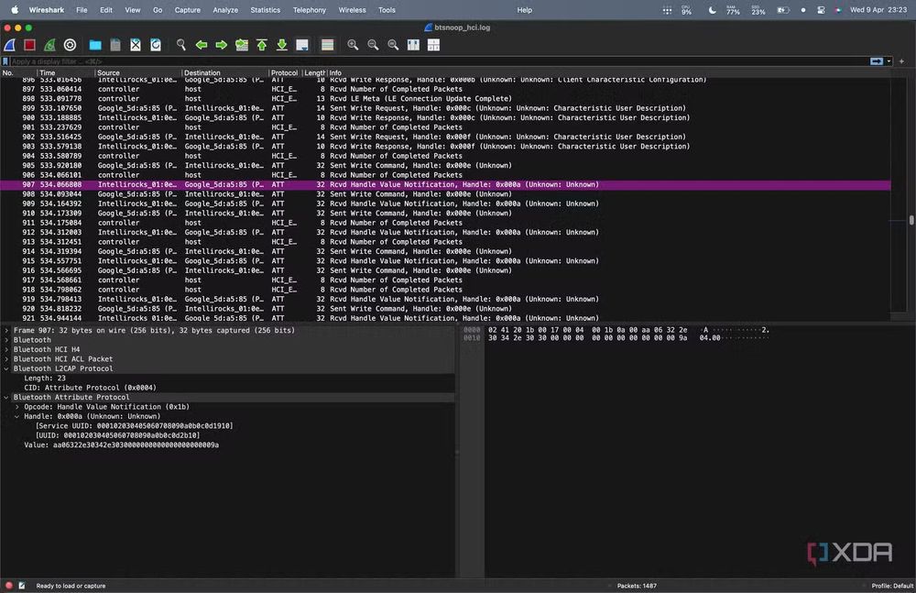Zoom out the main window text

[373, 45]
